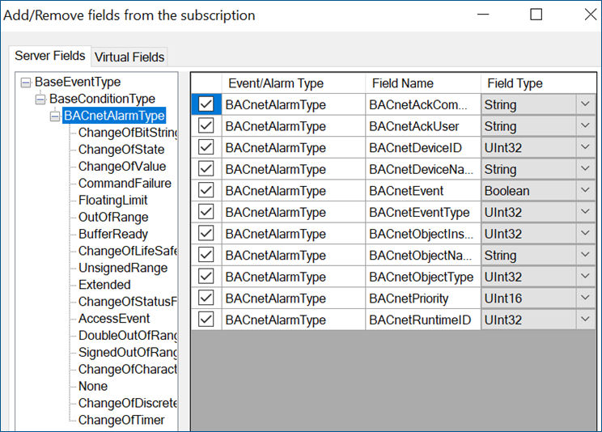Click the Event/Alarm Type column header
Screen dimensions: 602x432
[275, 83]
